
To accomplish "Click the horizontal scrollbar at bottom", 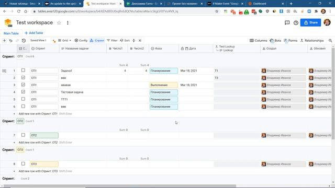I will (120, 186).
